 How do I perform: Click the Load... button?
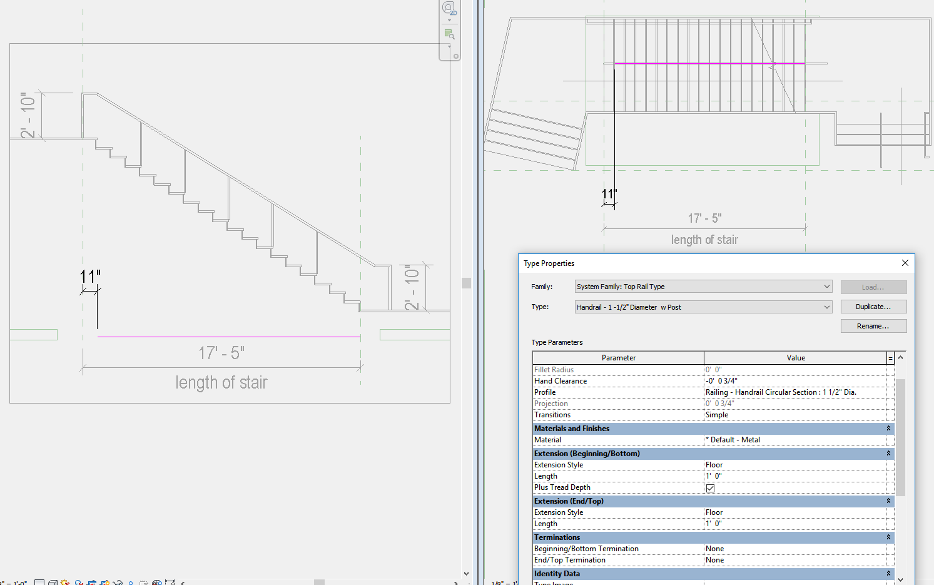(873, 287)
